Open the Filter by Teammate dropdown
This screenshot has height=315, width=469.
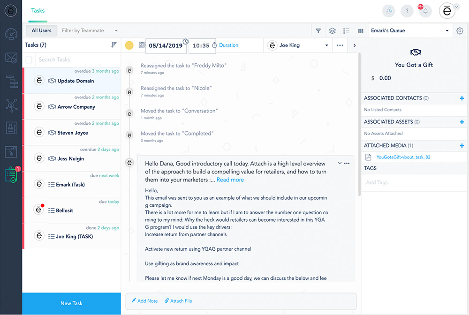(x=90, y=30)
